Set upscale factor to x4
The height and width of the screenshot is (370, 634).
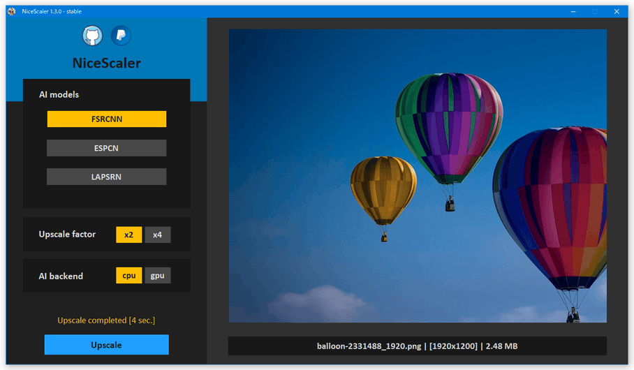158,235
